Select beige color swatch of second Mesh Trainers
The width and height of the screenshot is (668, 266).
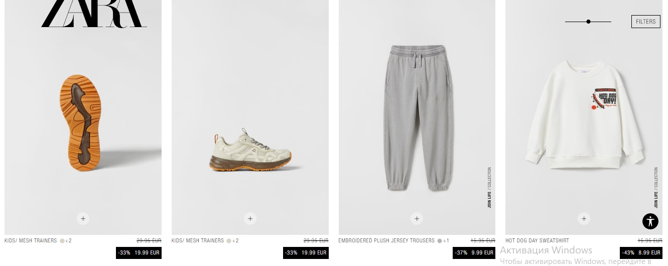pyautogui.click(x=229, y=241)
